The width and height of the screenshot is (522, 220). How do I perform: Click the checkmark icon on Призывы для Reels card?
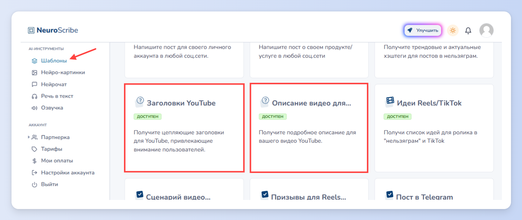(x=265, y=195)
